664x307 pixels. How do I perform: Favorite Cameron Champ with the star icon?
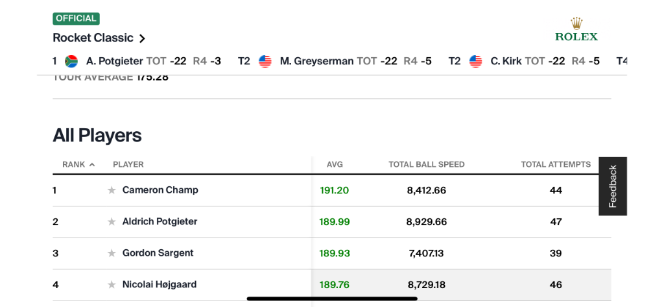click(112, 190)
